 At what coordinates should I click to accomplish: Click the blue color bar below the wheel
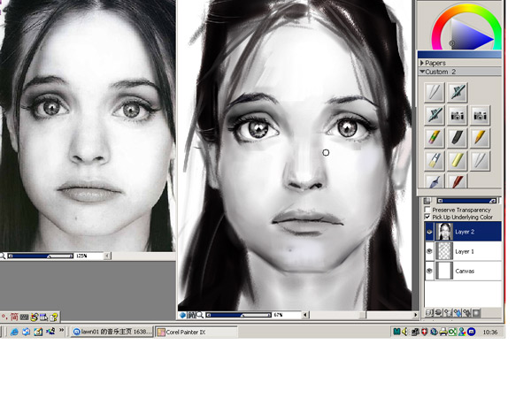tap(459, 55)
